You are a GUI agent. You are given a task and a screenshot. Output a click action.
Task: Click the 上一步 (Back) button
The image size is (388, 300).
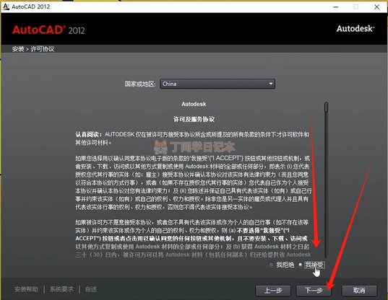(273, 291)
